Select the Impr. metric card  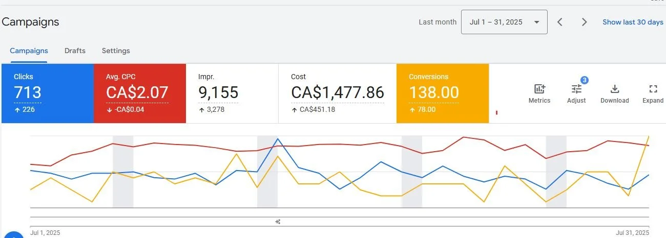coord(232,93)
